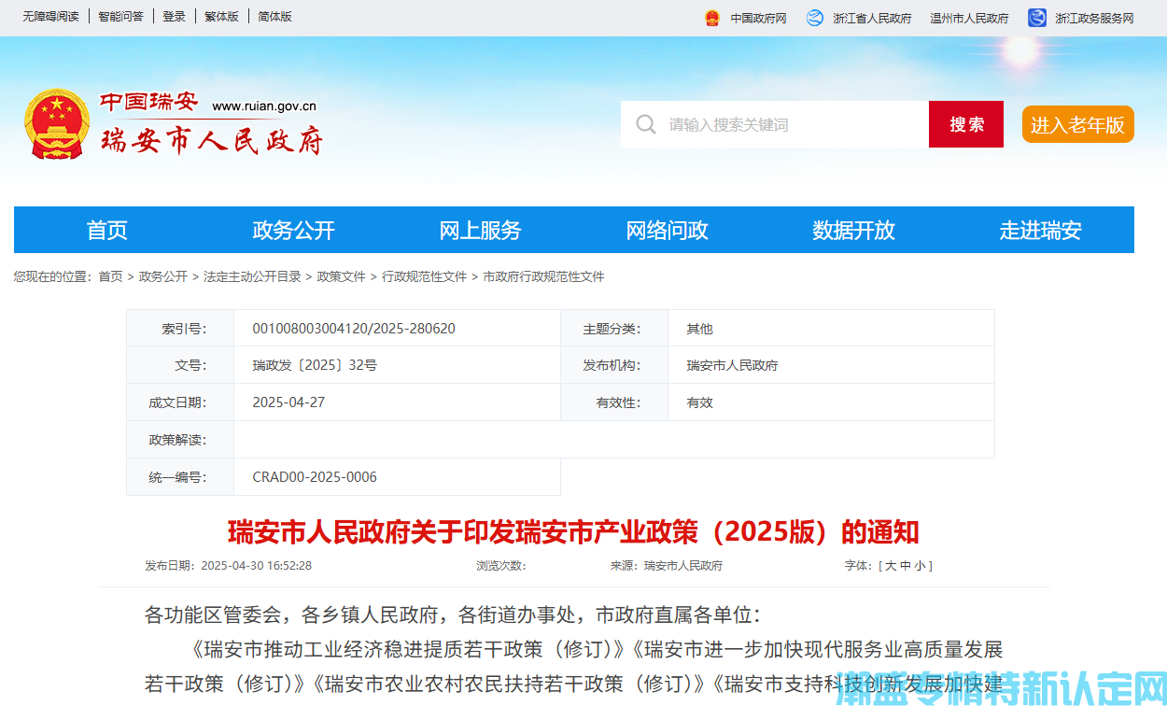Set font size to 中
1167x706 pixels.
[x=906, y=566]
